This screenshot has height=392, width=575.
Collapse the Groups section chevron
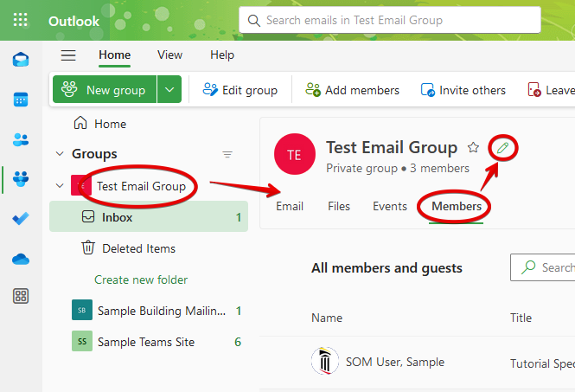60,154
